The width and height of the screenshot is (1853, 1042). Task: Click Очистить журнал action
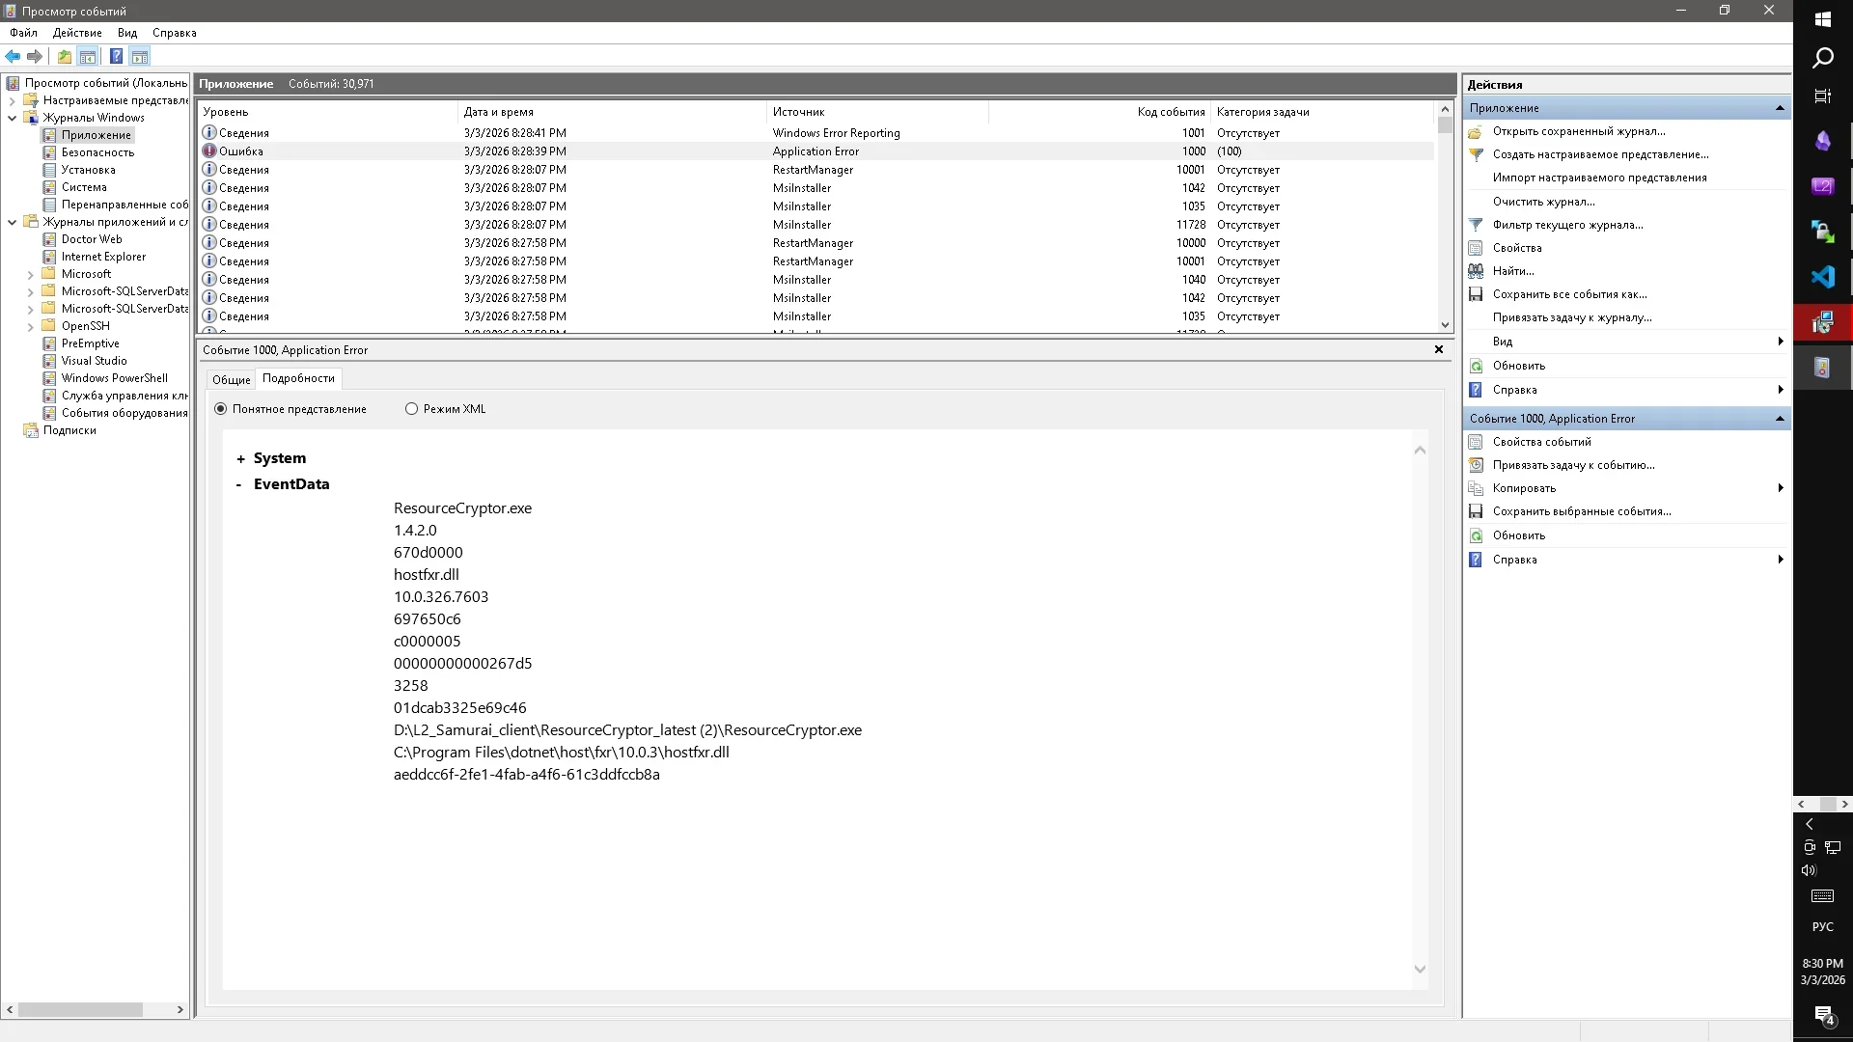1543,202
